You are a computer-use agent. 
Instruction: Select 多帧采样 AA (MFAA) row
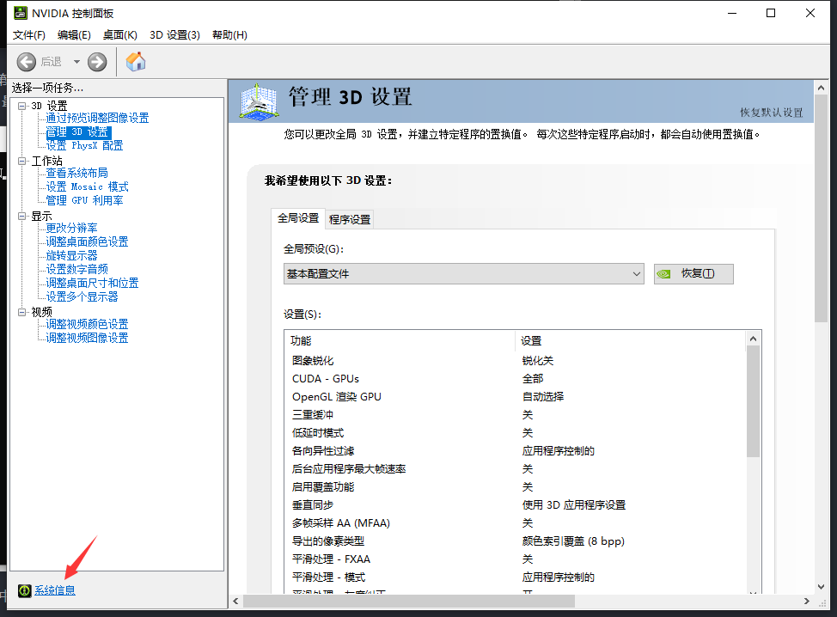point(515,523)
